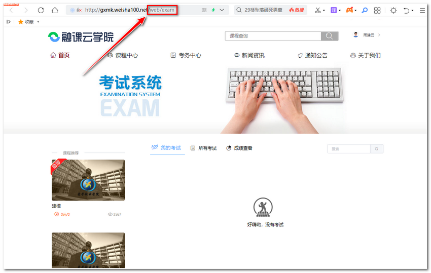This screenshot has width=431, height=273.
Task: Open the 通知公告 navigation link
Action: point(312,55)
